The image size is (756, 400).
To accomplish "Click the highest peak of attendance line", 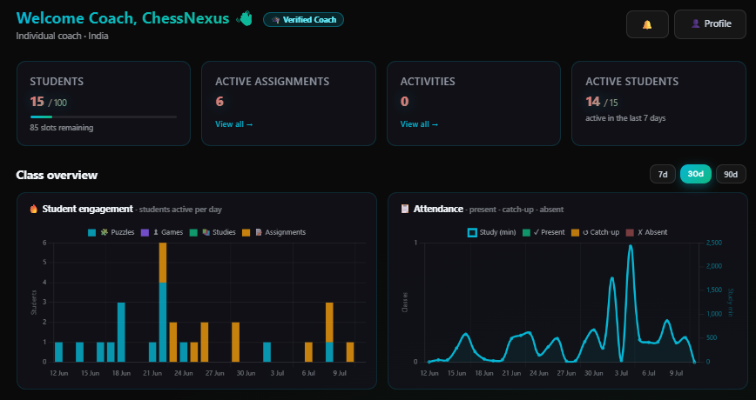I will (631, 246).
